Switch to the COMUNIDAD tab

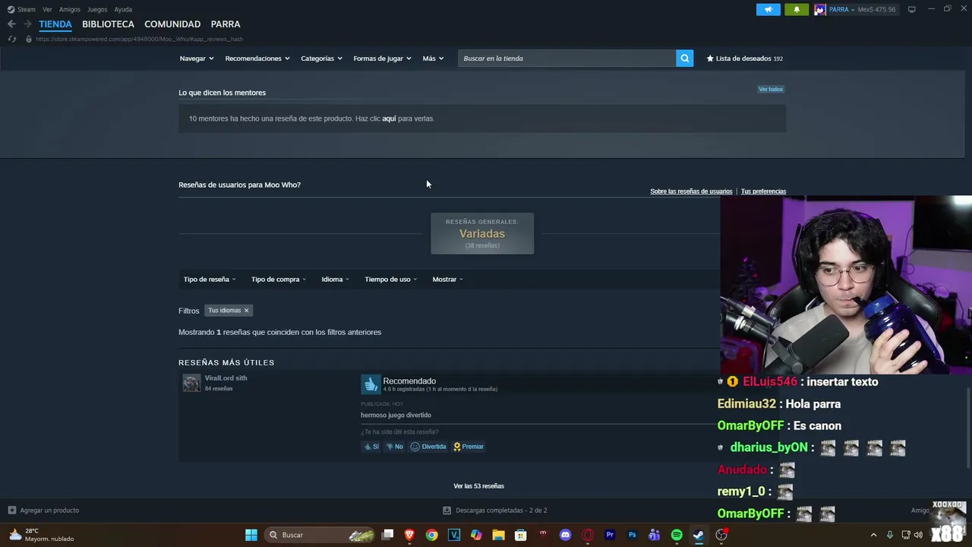coord(172,24)
